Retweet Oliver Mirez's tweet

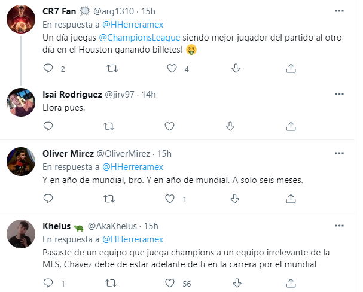click(110, 199)
